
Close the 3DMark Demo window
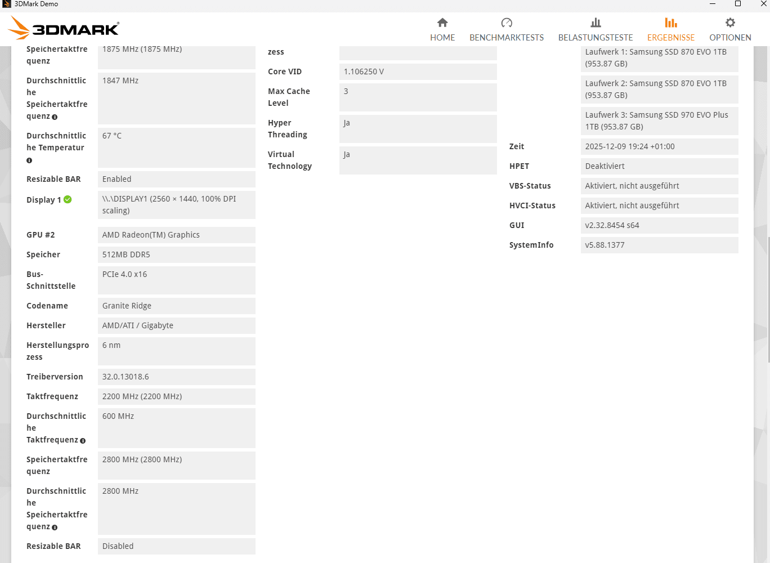coord(763,4)
